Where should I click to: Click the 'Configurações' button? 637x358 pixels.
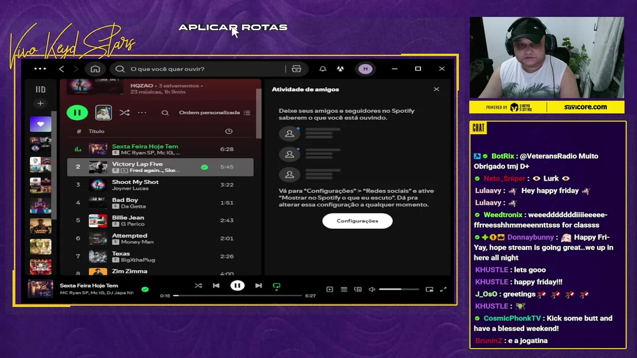(357, 221)
